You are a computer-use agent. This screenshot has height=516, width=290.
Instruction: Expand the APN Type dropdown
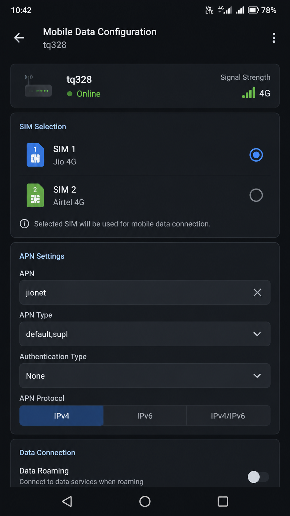click(145, 334)
